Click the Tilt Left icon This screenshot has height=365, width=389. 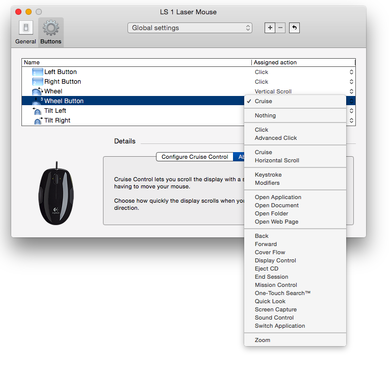[x=37, y=111]
